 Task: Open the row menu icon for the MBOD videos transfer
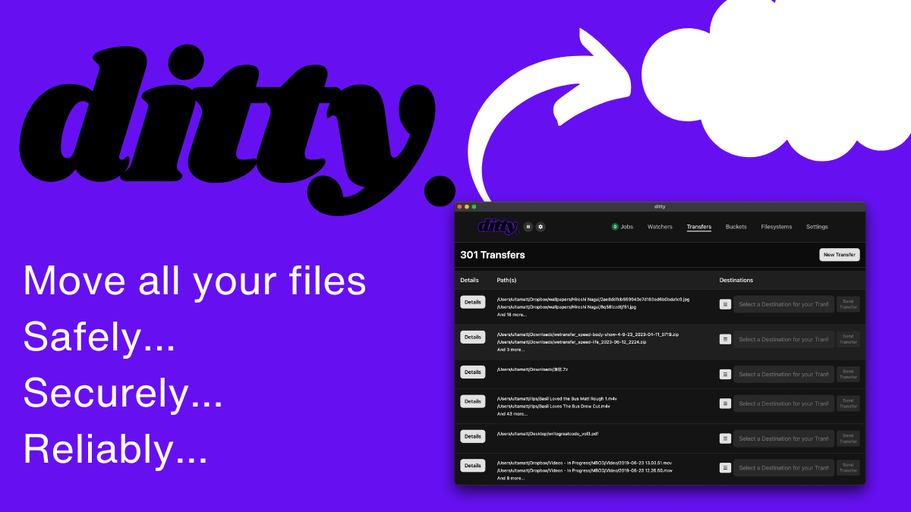tap(723, 466)
